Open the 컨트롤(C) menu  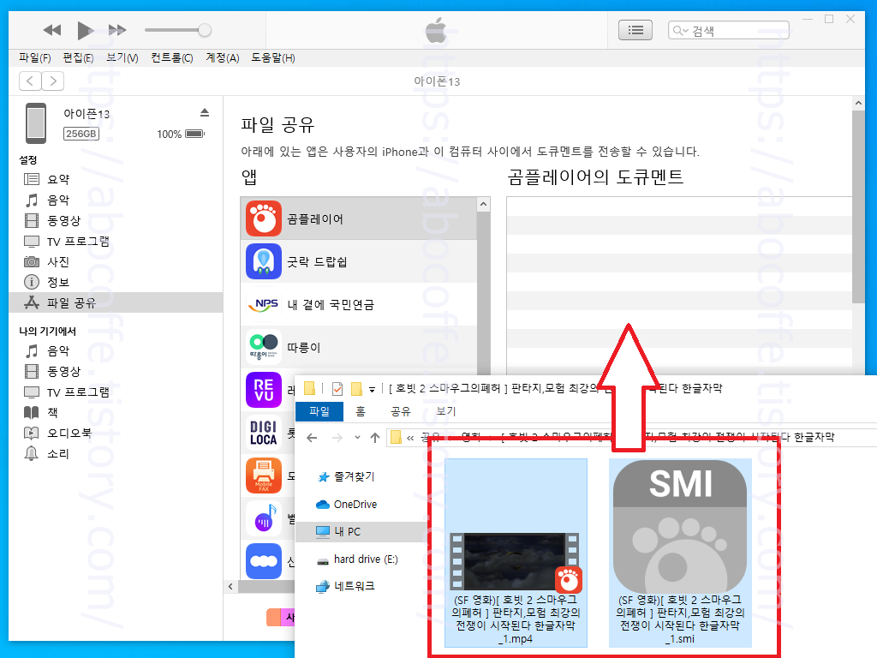point(171,58)
